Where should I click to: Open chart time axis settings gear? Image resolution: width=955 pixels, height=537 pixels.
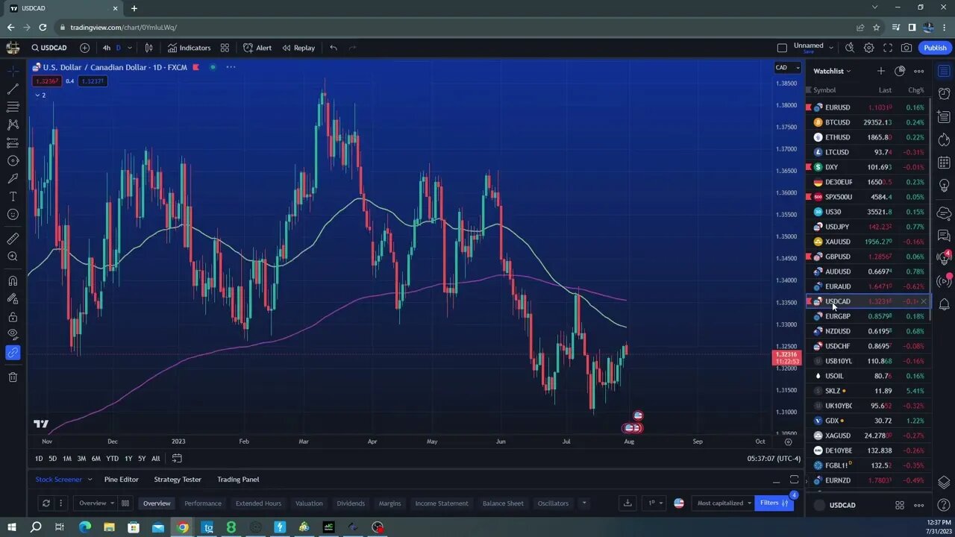coord(788,442)
